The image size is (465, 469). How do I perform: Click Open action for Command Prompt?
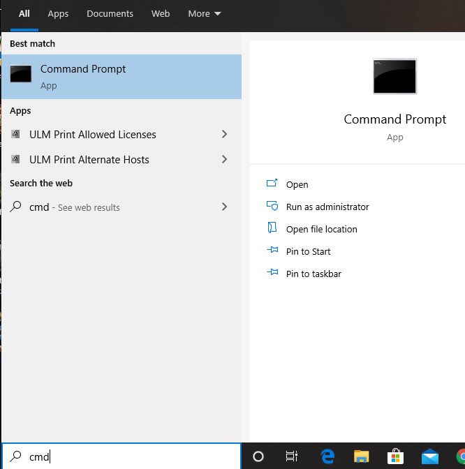297,184
